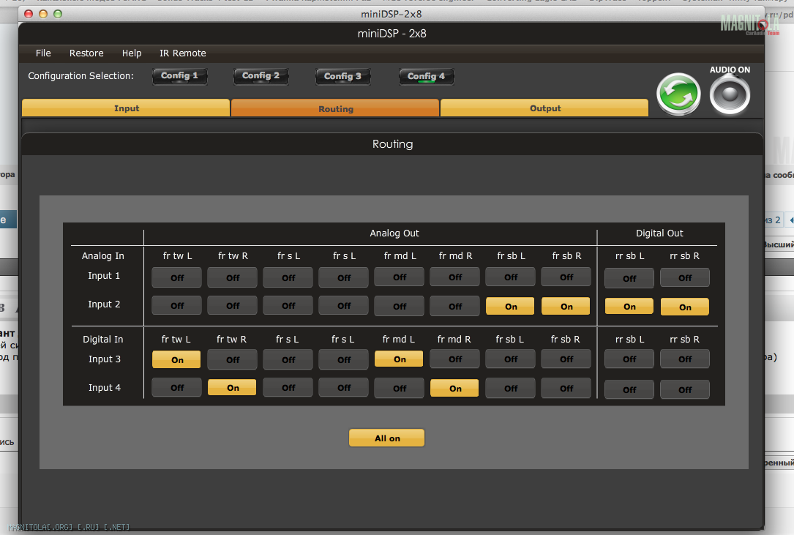Screen dimensions: 794x535
Task: Route Input 4 to digital rr sb L
Action: click(629, 389)
